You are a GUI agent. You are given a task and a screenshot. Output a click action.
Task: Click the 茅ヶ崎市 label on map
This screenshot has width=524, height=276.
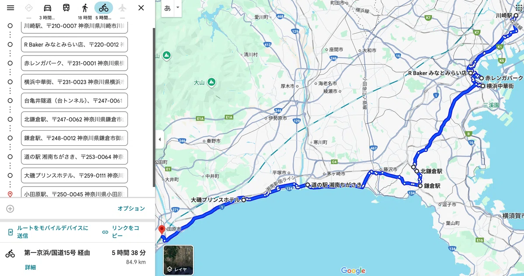coord(336,173)
